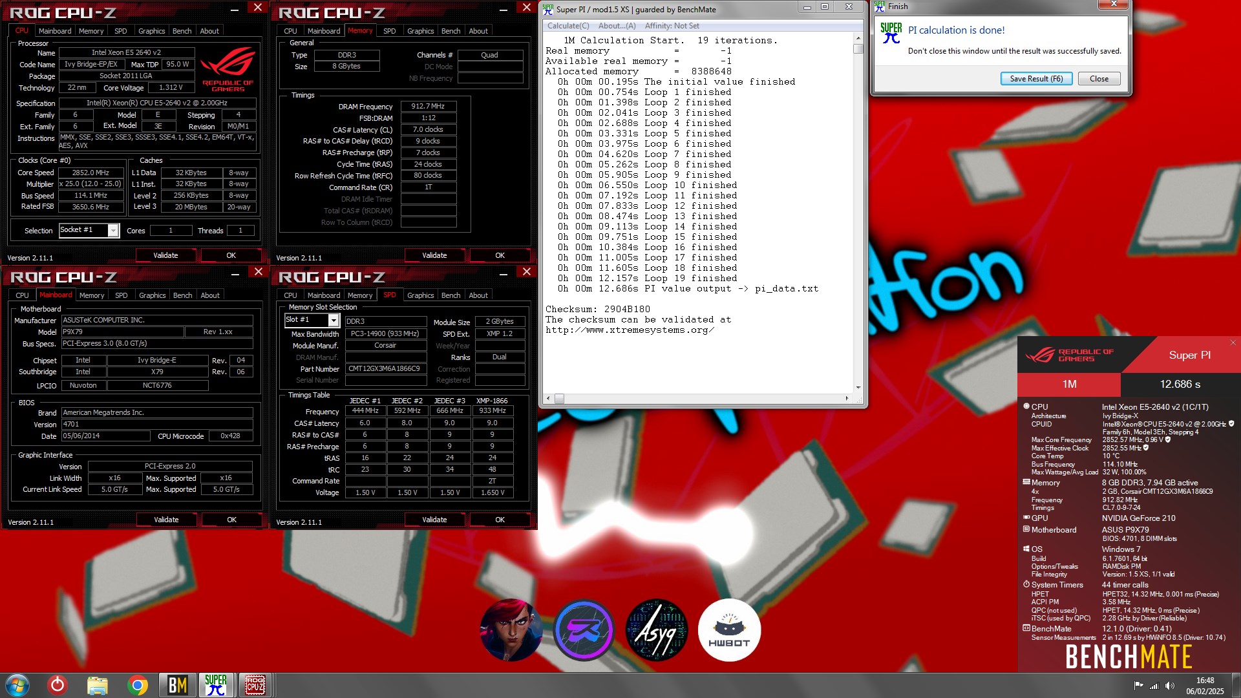The image size is (1241, 698).
Task: Click Save Result (F6) in the Finish dialog
Action: [1036, 79]
